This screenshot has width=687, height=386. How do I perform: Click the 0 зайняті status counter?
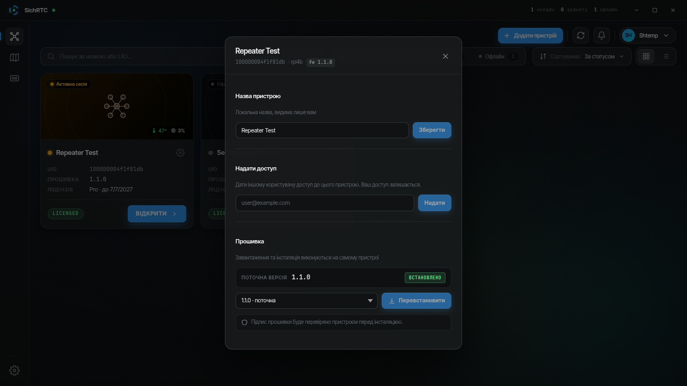[x=574, y=10]
